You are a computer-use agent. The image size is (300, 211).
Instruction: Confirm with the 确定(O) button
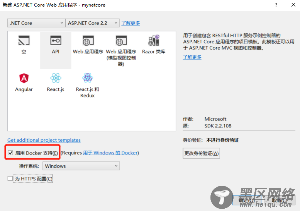(x=247, y=200)
